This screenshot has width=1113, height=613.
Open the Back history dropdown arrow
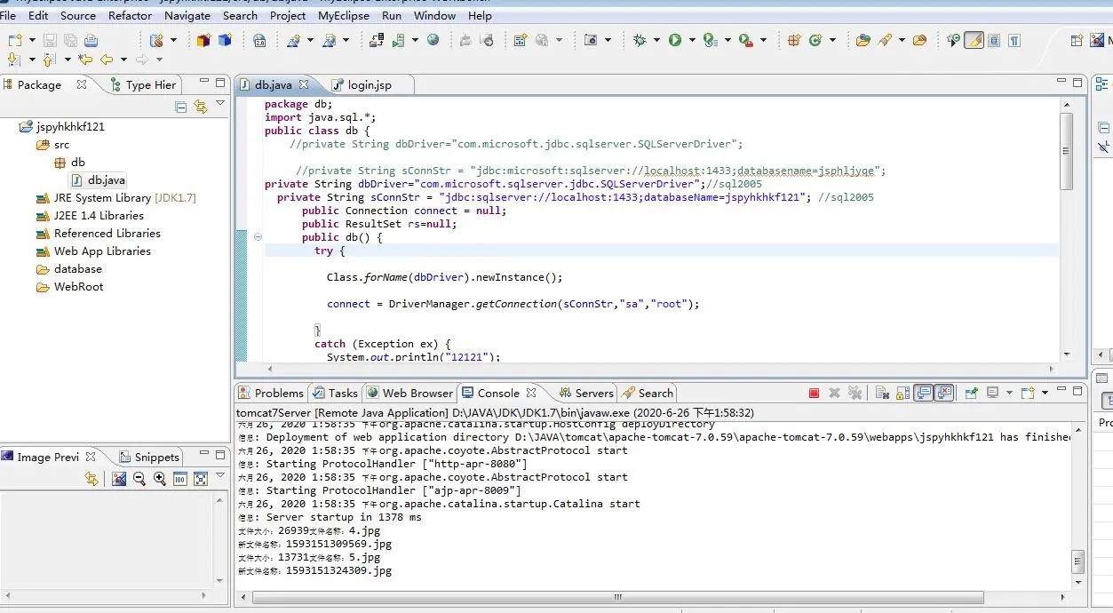pyautogui.click(x=123, y=60)
